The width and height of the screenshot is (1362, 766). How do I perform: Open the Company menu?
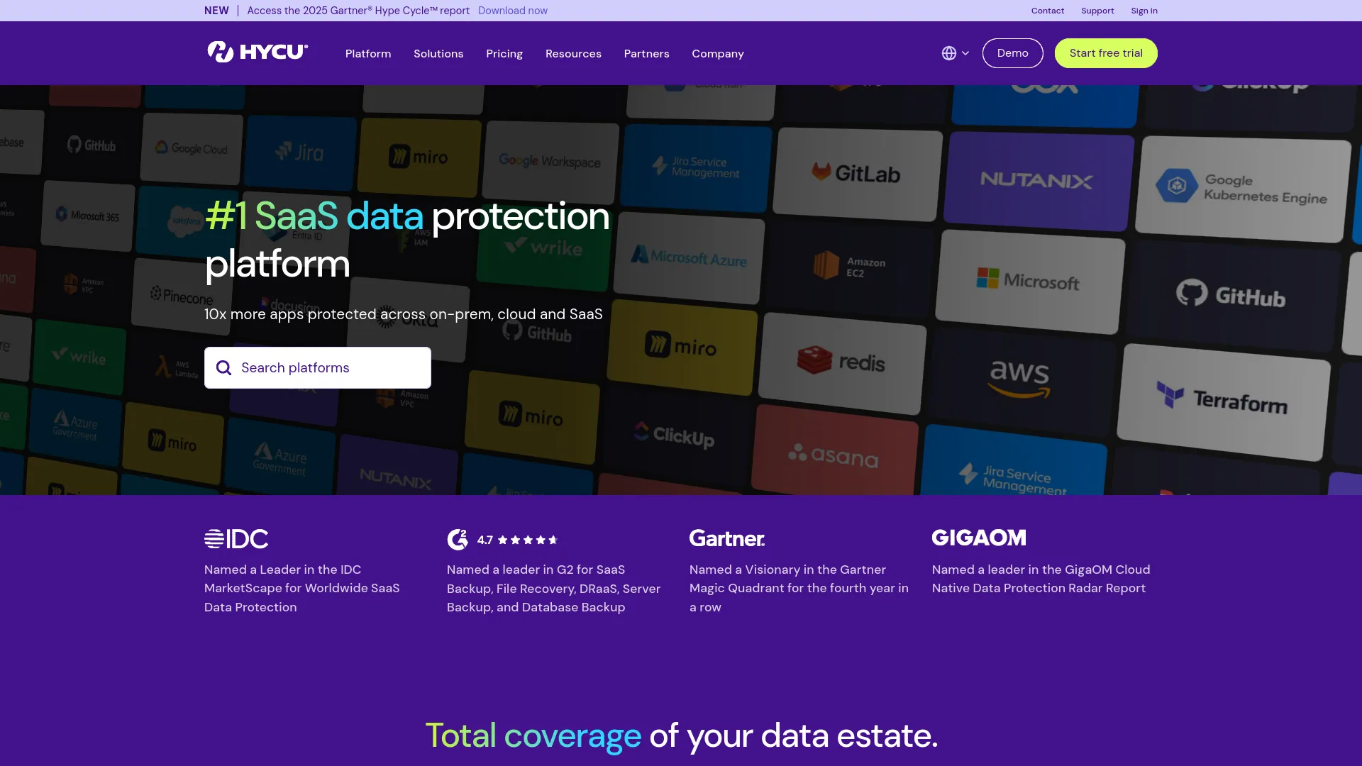pyautogui.click(x=718, y=53)
